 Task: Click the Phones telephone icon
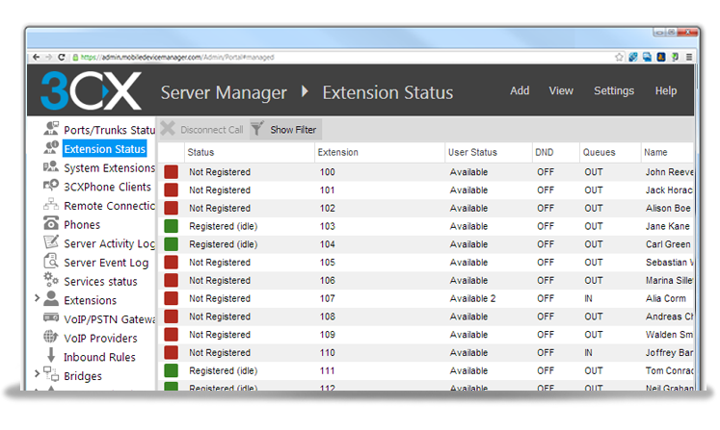coord(51,223)
